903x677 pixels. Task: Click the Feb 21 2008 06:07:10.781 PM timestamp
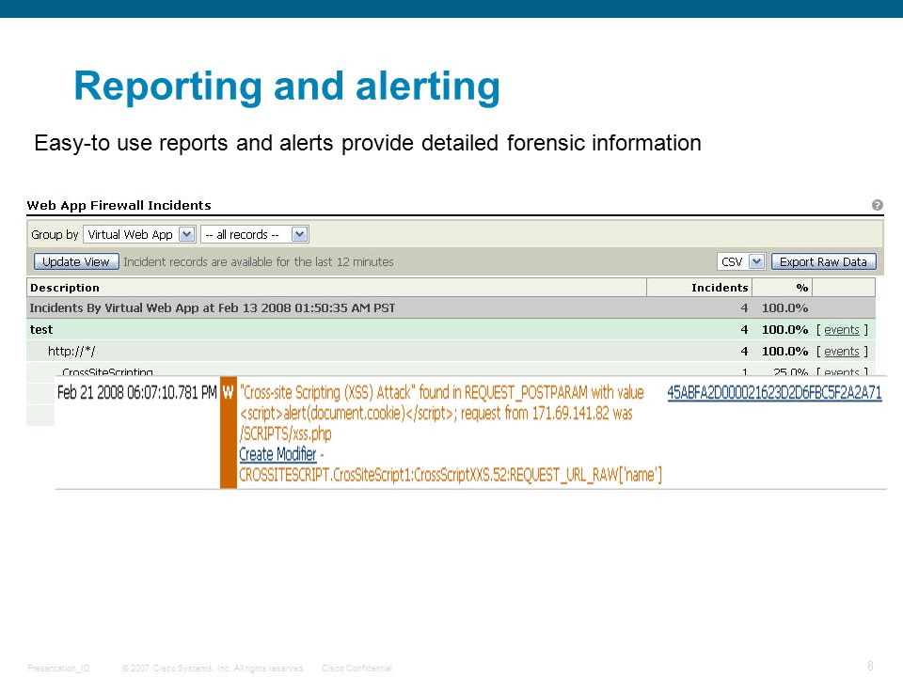[x=137, y=393]
